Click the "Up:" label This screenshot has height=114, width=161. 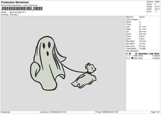click(128, 31)
